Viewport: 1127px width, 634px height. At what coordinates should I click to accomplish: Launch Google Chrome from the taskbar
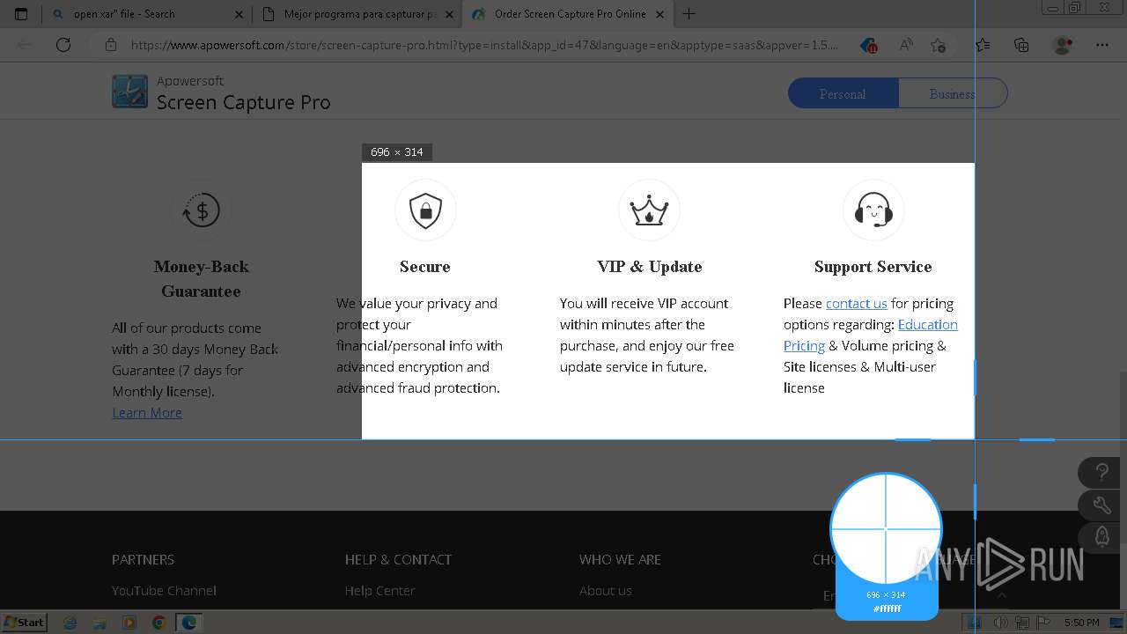pos(158,623)
